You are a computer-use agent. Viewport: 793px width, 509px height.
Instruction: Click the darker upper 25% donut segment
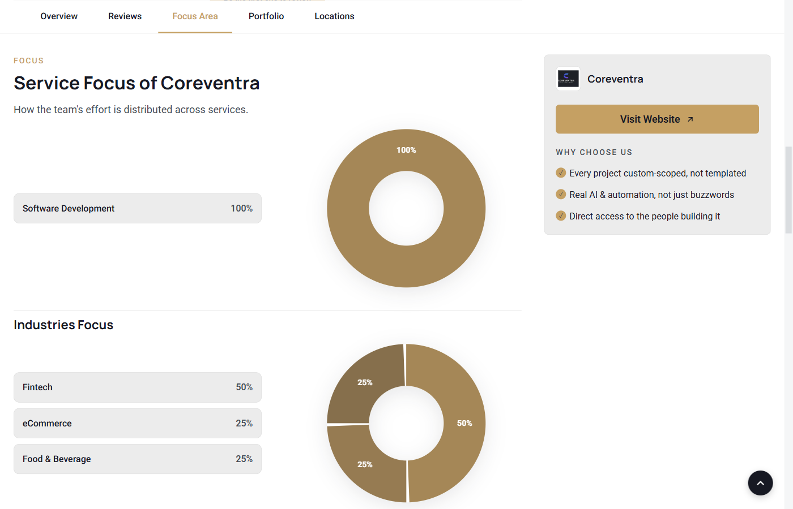(x=365, y=382)
